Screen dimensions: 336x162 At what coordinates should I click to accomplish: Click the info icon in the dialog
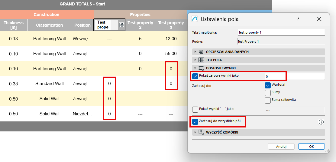pos(321,122)
